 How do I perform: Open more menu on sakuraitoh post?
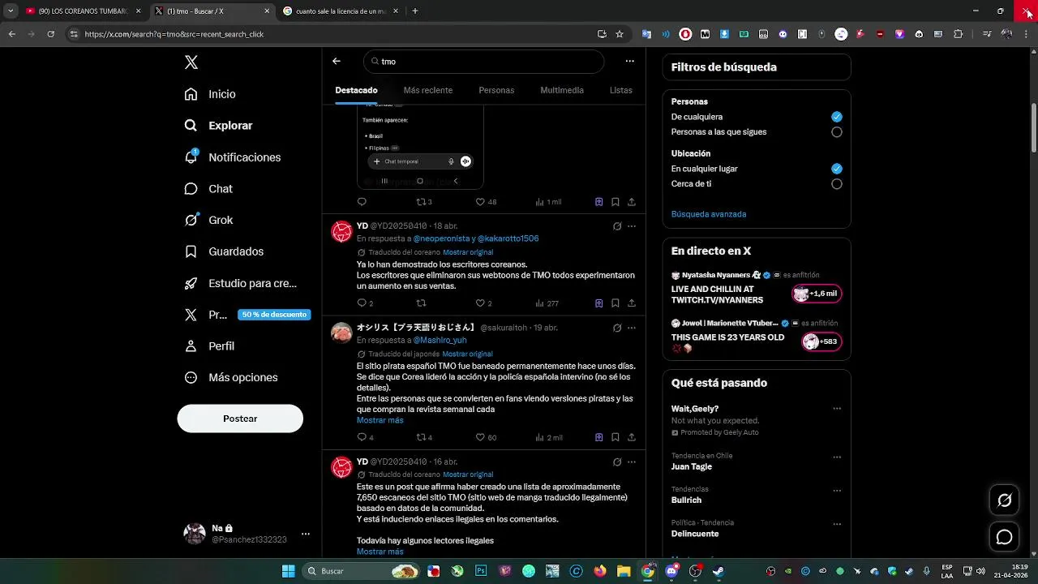(632, 328)
